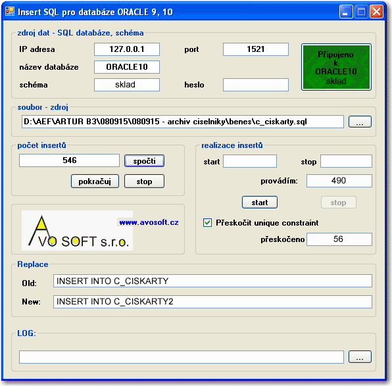Click the heslo label

[x=194, y=85]
